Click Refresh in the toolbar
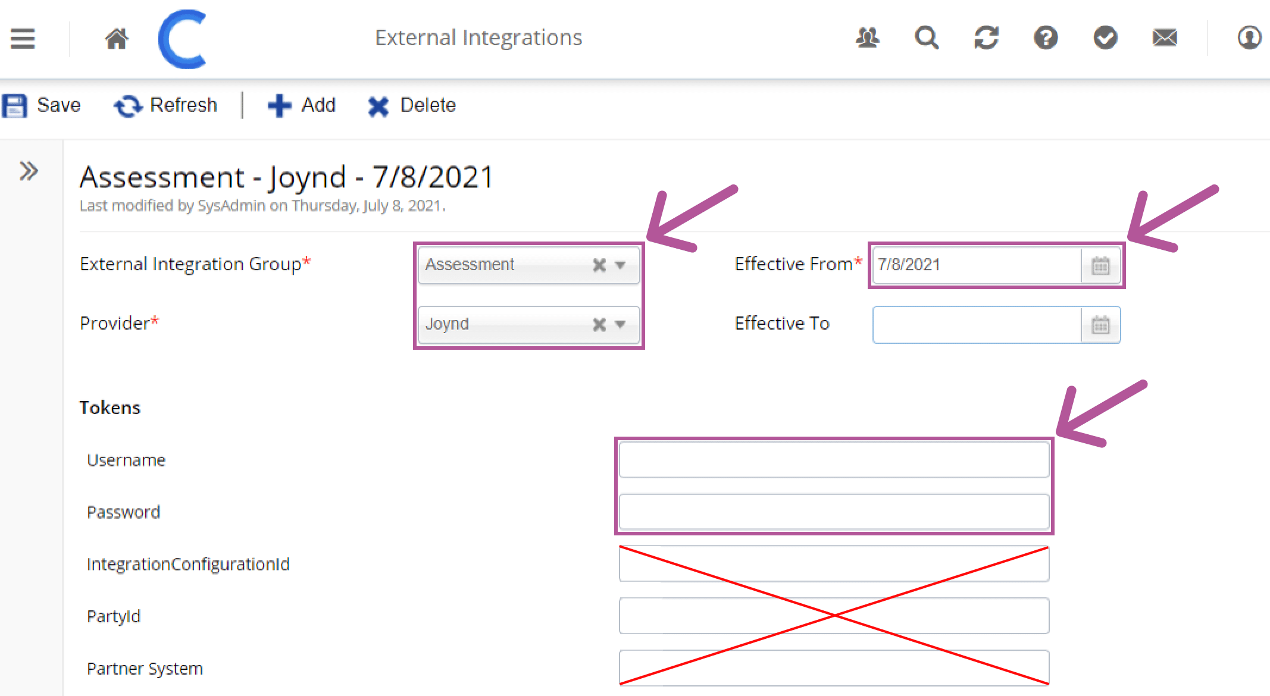 [x=165, y=105]
